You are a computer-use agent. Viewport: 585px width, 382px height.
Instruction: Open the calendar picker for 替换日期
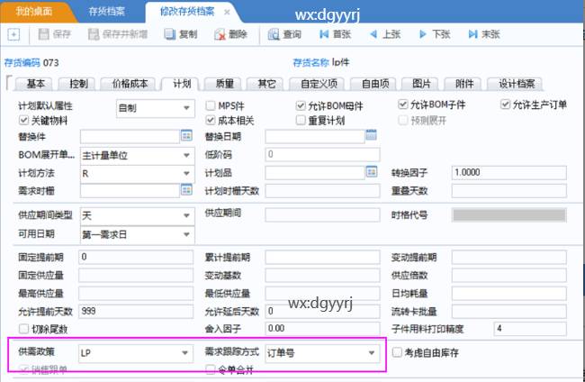point(370,136)
